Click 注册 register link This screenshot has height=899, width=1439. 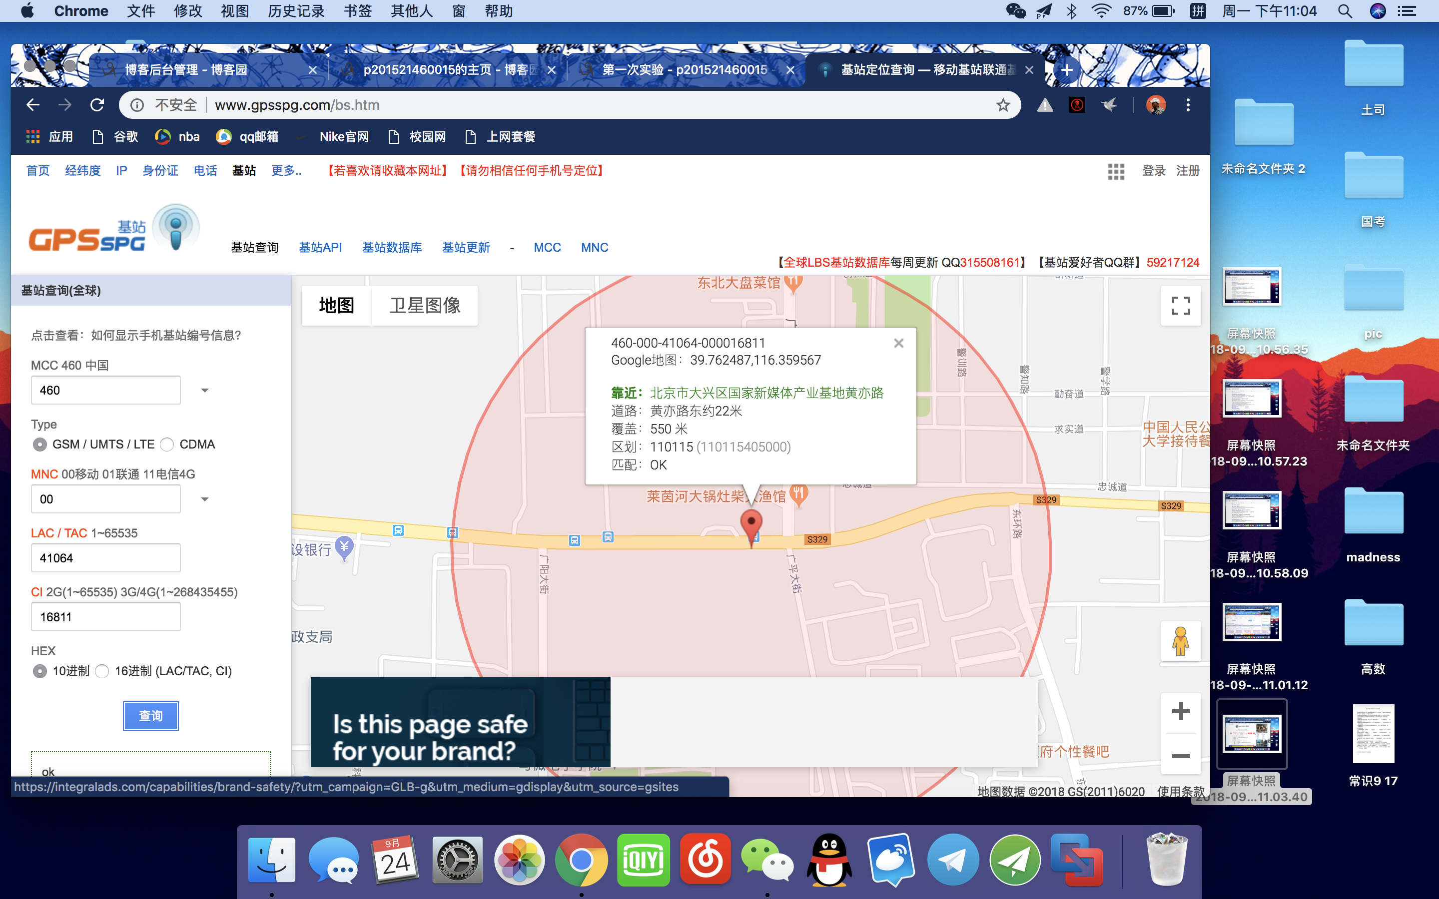coord(1188,171)
